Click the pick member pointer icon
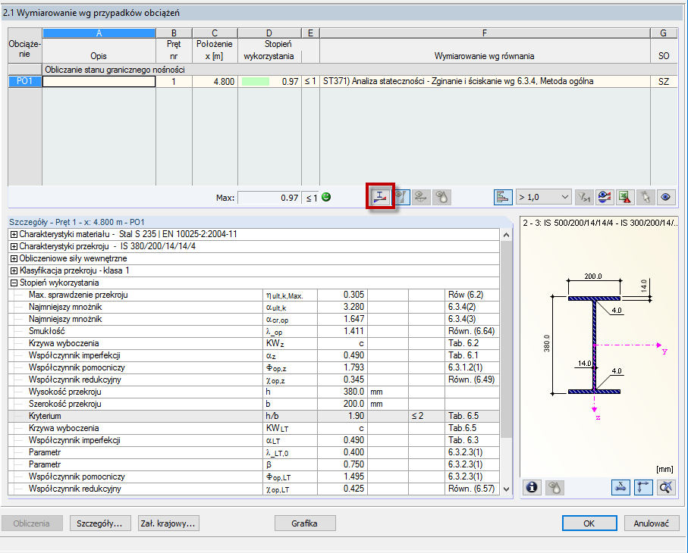The width and height of the screenshot is (688, 553). [646, 197]
